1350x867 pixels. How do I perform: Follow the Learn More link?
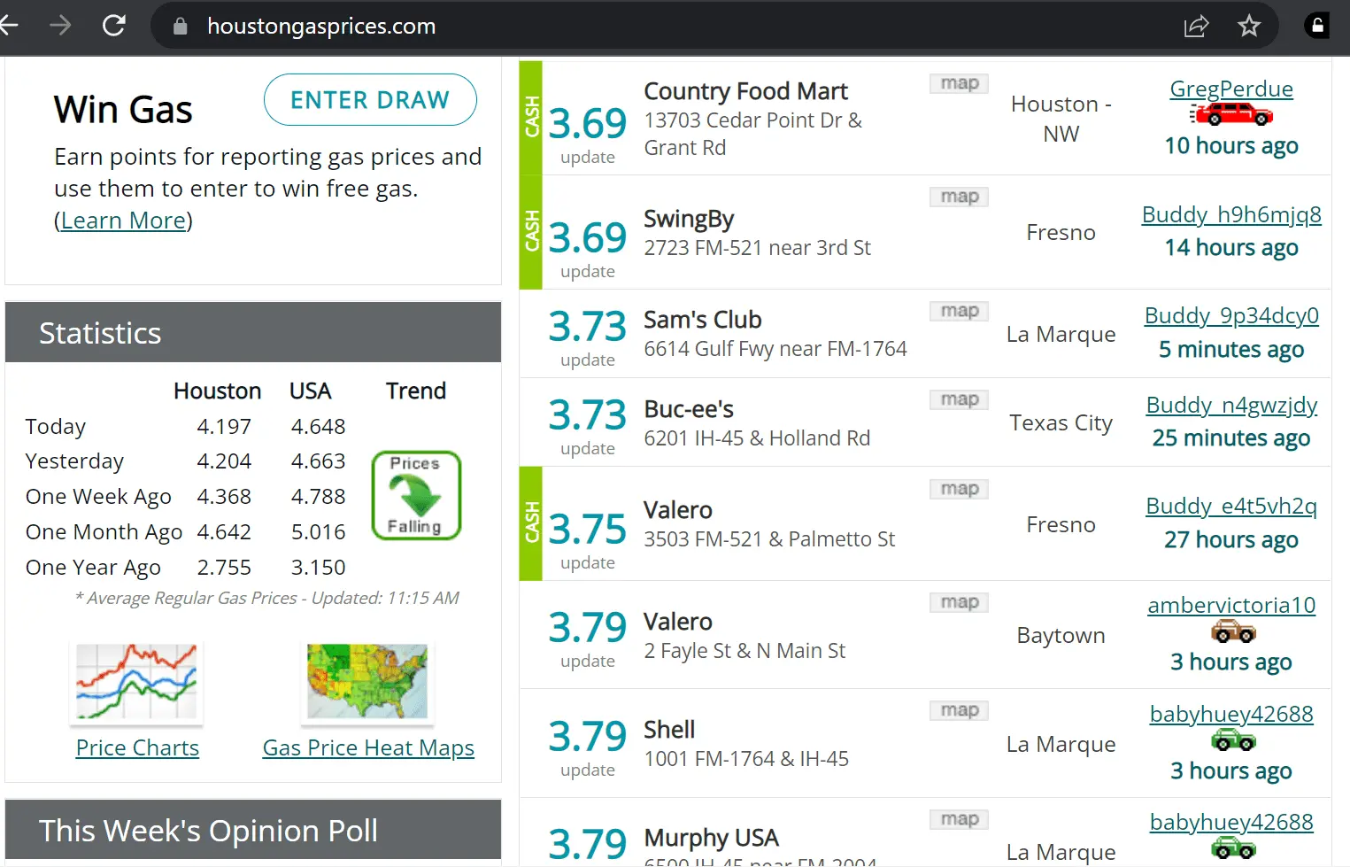124,221
